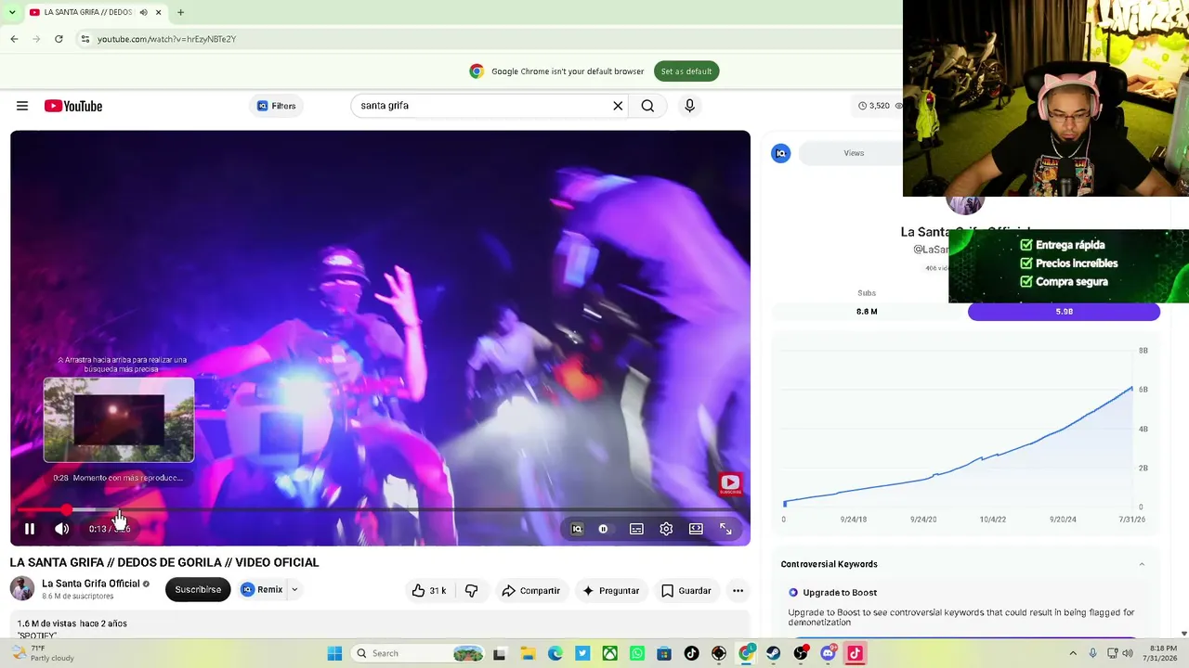Ask about the video with Preguntar
Image resolution: width=1189 pixels, height=668 pixels.
click(610, 590)
